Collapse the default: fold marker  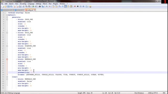coord(7,15)
